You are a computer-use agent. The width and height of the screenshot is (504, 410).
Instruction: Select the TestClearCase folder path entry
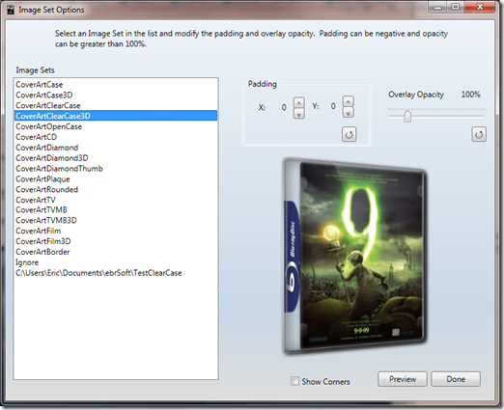pyautogui.click(x=116, y=273)
